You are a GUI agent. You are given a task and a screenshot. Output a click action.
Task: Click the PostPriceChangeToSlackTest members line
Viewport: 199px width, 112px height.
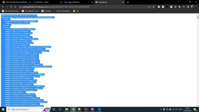(x=26, y=102)
